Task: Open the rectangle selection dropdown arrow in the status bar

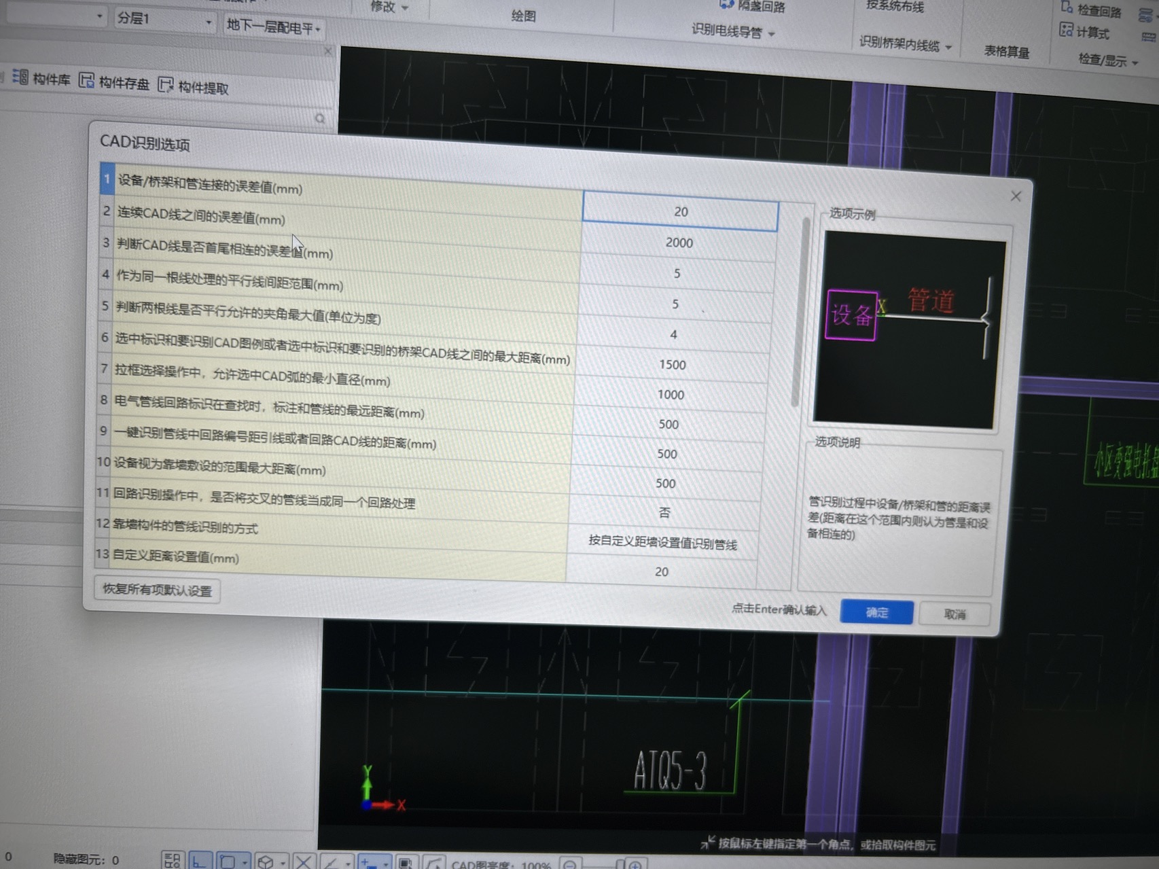Action: pyautogui.click(x=244, y=863)
